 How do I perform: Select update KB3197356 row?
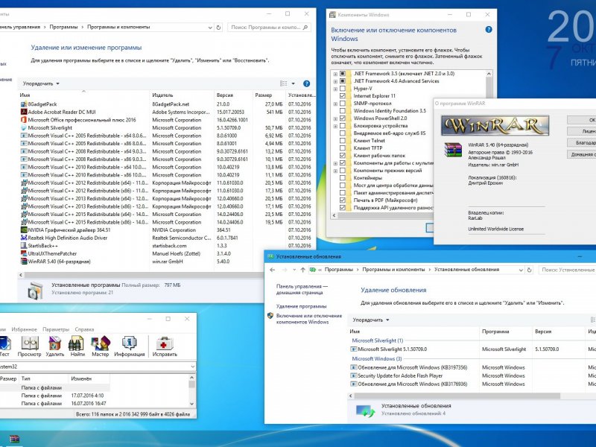472,367
